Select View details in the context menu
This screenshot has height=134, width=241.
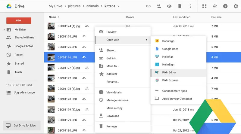click(123, 93)
